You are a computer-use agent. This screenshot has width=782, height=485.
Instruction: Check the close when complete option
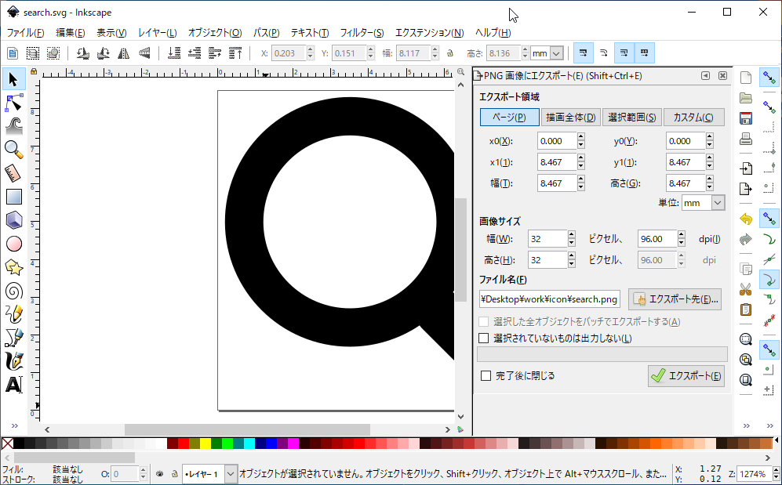pyautogui.click(x=486, y=376)
